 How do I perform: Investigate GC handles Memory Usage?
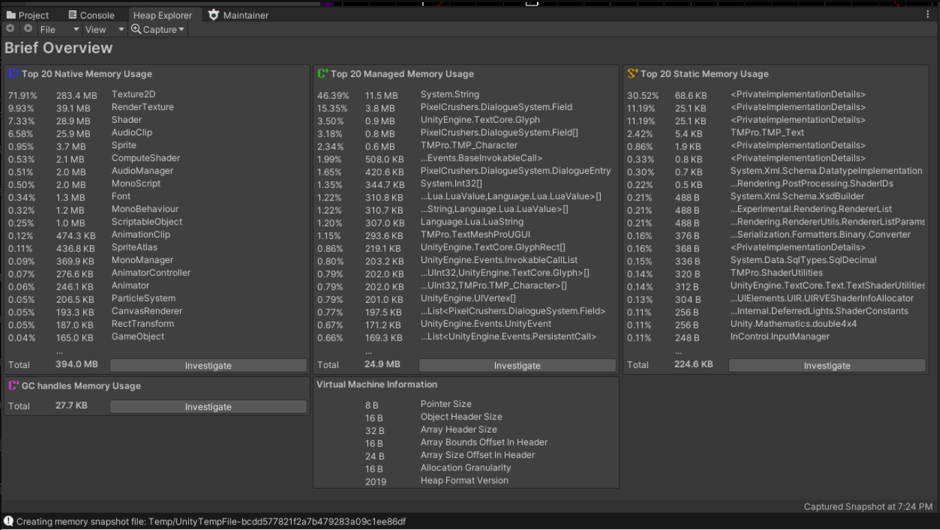tap(208, 407)
